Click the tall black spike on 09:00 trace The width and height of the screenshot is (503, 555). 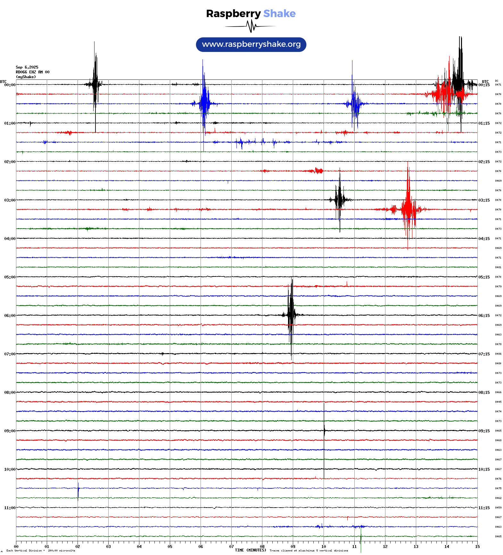[x=324, y=430]
